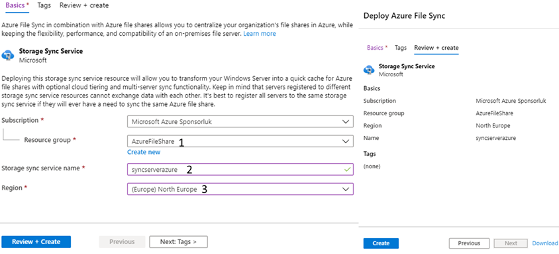The height and width of the screenshot is (254, 559).
Task: Open the Resource group dropdown
Action: (240, 141)
